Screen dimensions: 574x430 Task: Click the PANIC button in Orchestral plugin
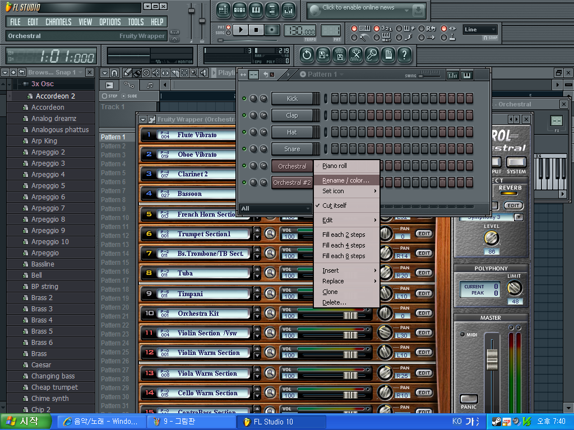[x=469, y=399]
